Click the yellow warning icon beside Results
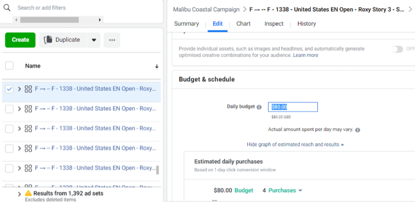Screen dimensions: 415x202 point(29,193)
